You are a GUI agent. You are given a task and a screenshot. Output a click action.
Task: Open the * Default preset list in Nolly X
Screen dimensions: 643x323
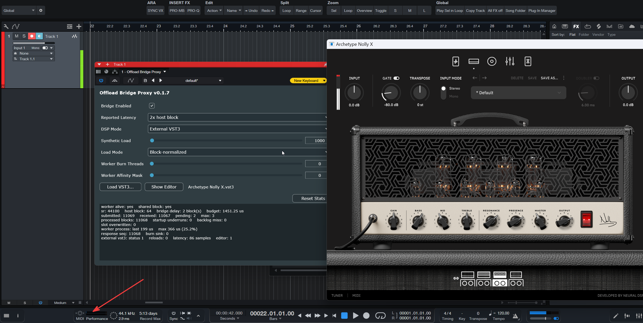tap(518, 93)
